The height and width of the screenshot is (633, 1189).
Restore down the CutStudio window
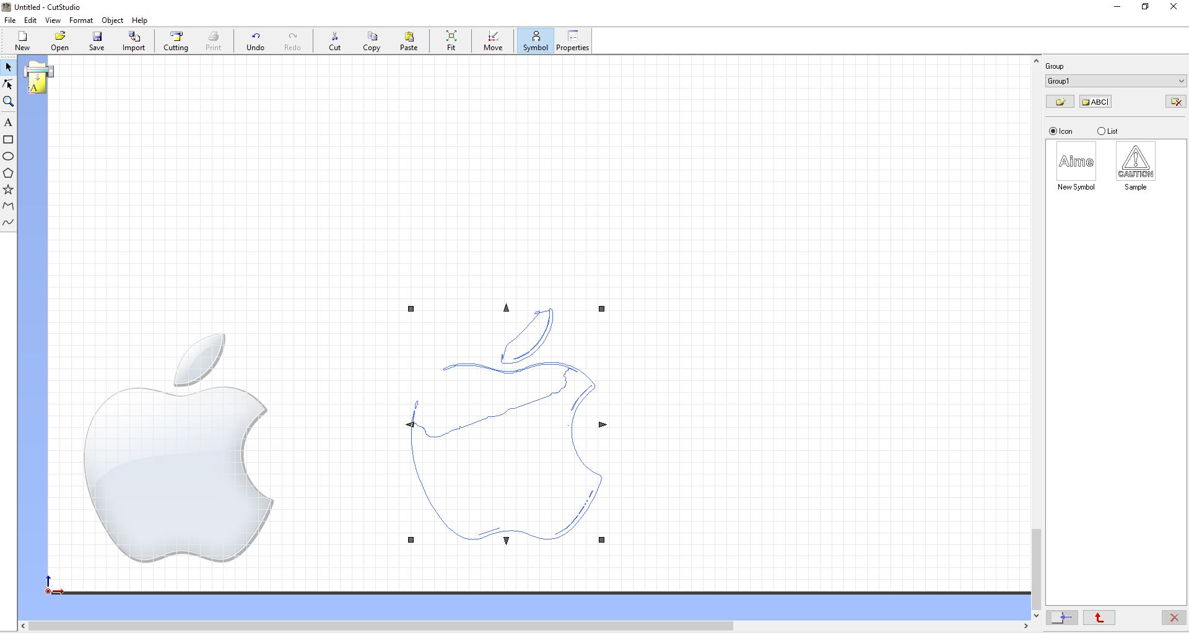coord(1145,7)
